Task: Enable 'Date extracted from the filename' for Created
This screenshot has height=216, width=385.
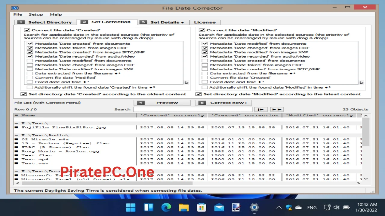Action: [x=30, y=73]
